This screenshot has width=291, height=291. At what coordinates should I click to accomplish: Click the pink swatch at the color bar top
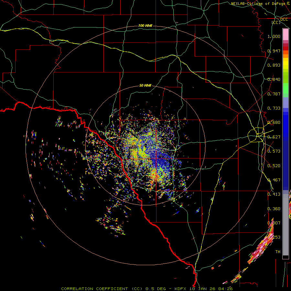(286, 35)
